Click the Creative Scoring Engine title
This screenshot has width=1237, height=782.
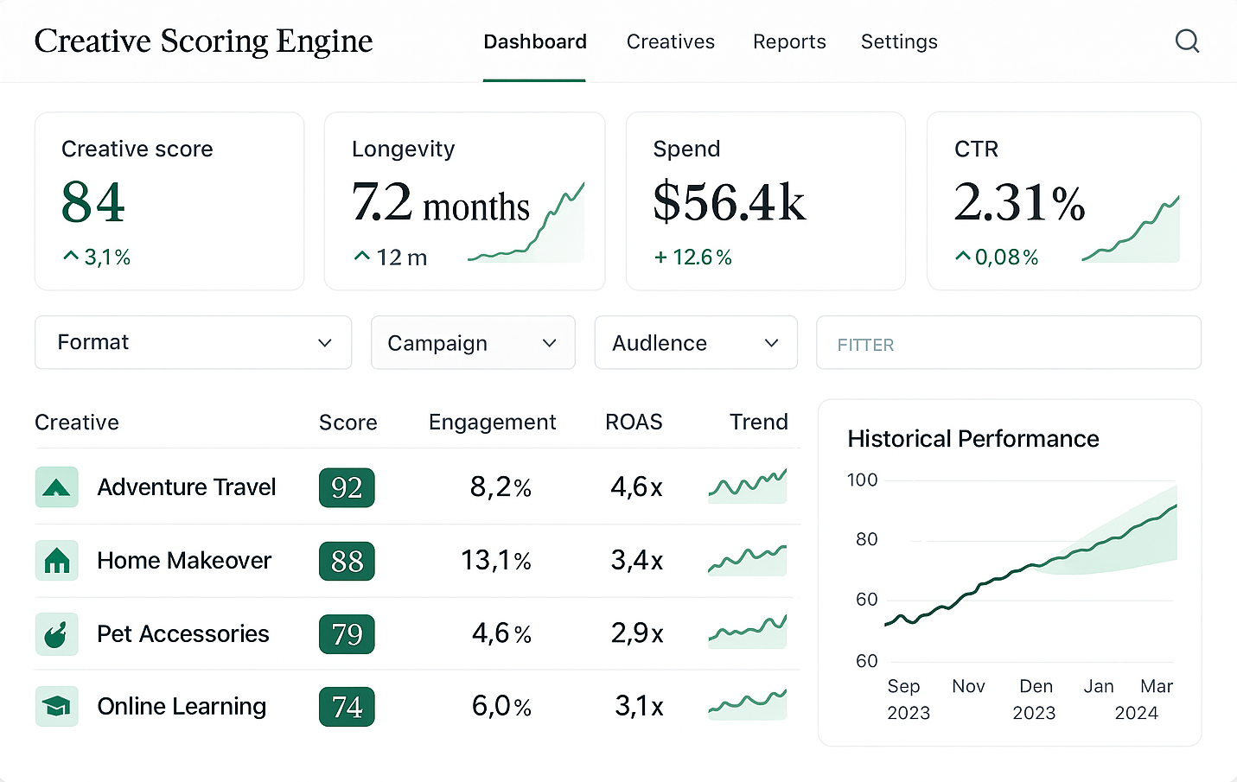(203, 41)
